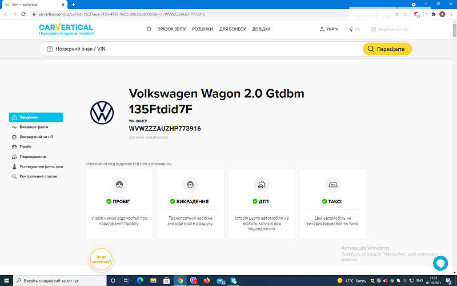457x286 pixels.
Task: Open Task View on taskbar
Action: tap(126, 280)
